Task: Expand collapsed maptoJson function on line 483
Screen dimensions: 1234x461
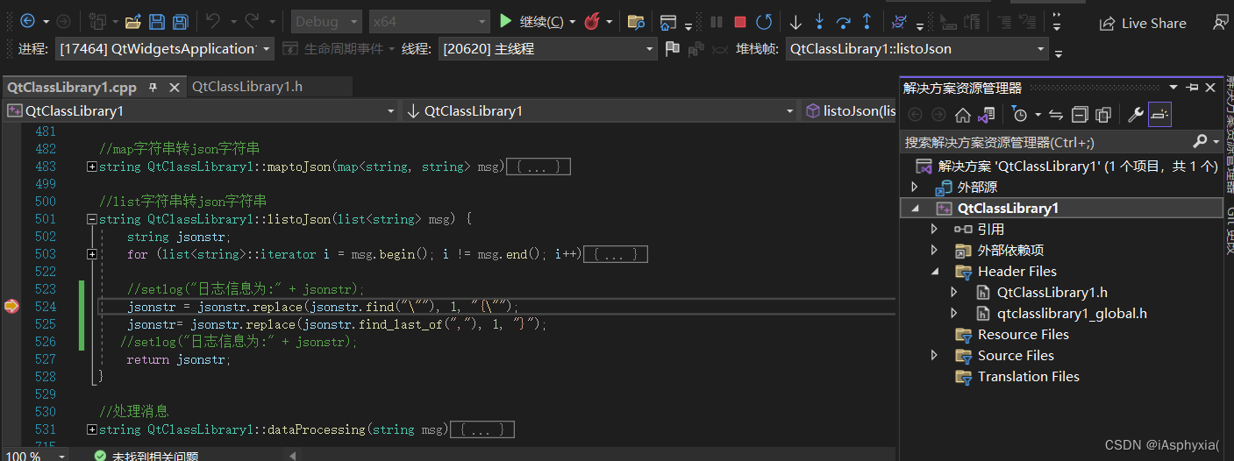Action: pyautogui.click(x=92, y=167)
